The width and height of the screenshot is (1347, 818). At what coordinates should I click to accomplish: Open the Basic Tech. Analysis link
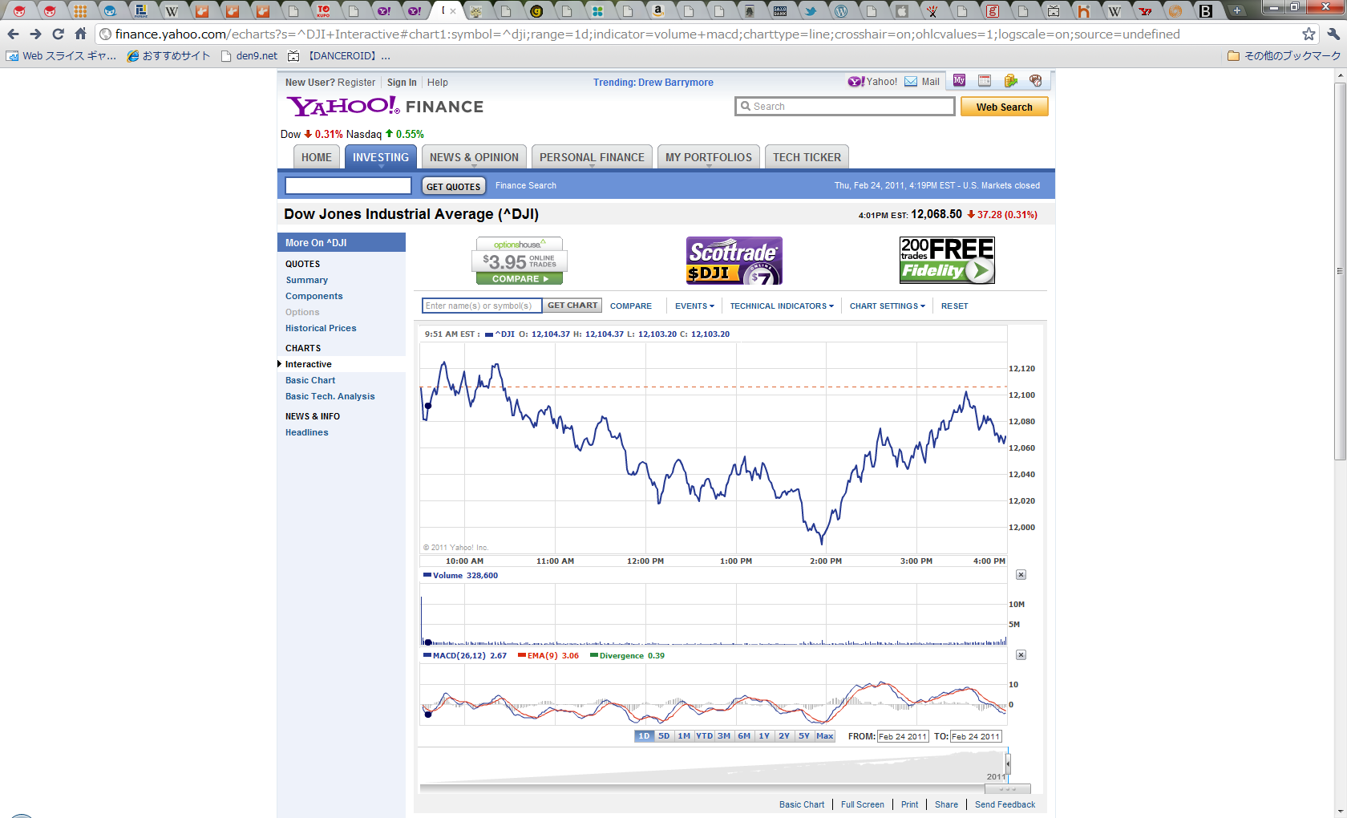tap(330, 396)
